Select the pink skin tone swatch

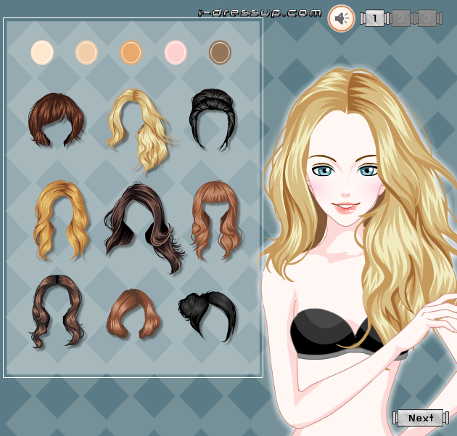176,52
